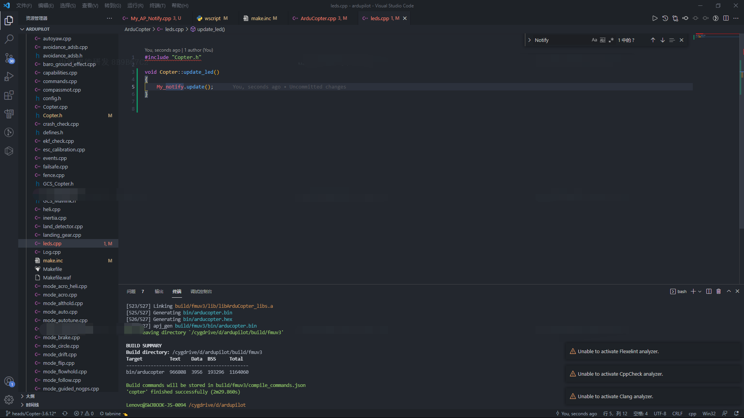Click line and column indicator 行 5, 列 12

tap(615, 413)
